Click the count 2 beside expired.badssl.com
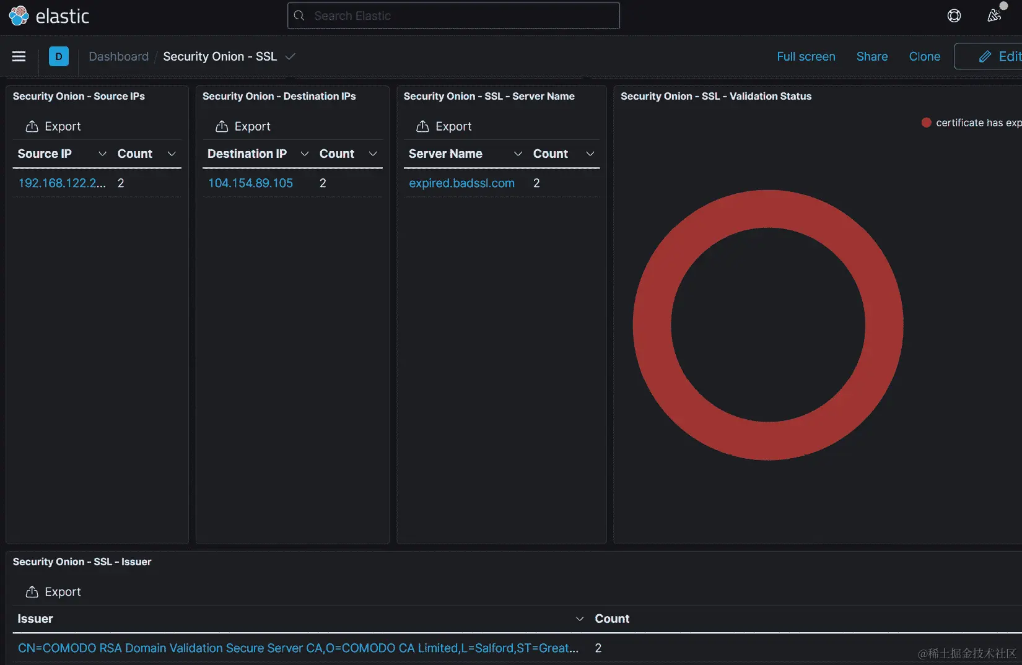 536,183
